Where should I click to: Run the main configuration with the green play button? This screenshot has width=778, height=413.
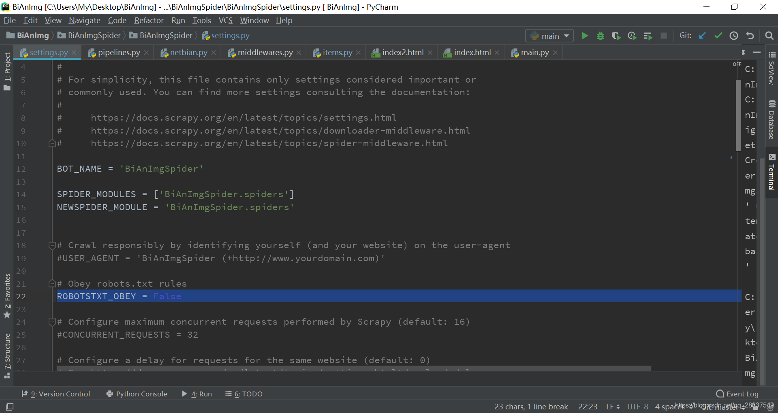tap(585, 36)
